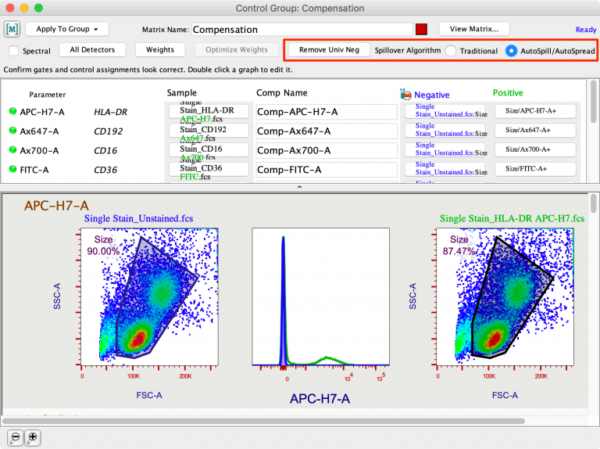Viewport: 600px width, 449px height.
Task: Click the View Matrix... button
Action: pyautogui.click(x=473, y=29)
